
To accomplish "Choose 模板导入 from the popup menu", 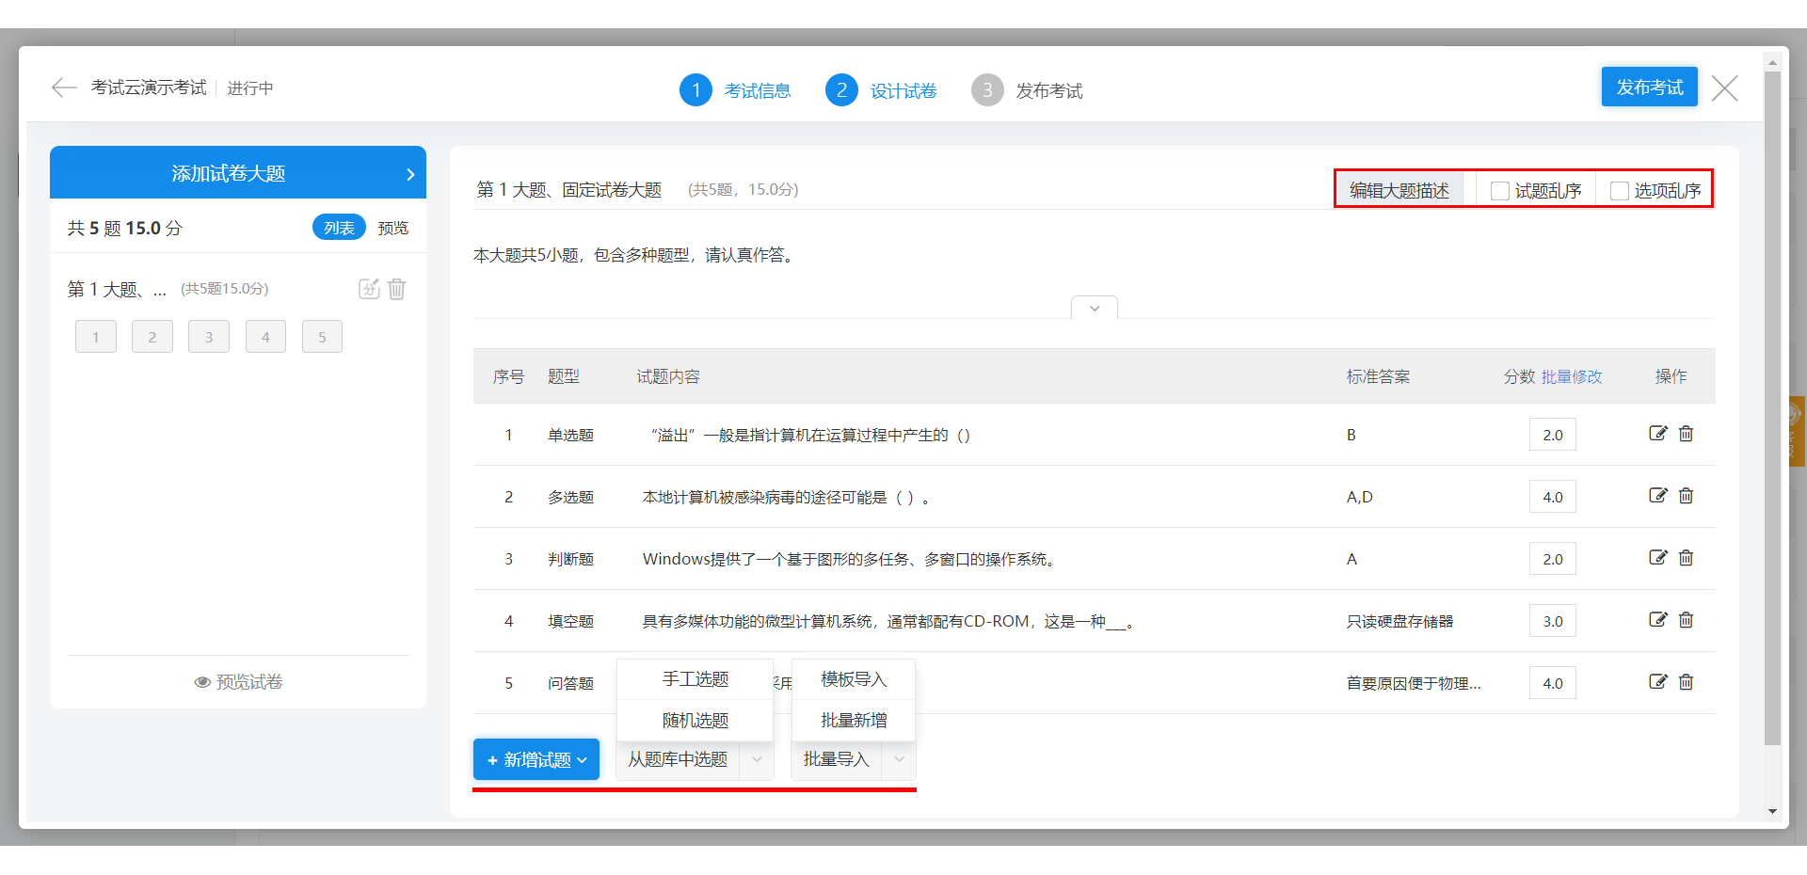I will tap(854, 679).
